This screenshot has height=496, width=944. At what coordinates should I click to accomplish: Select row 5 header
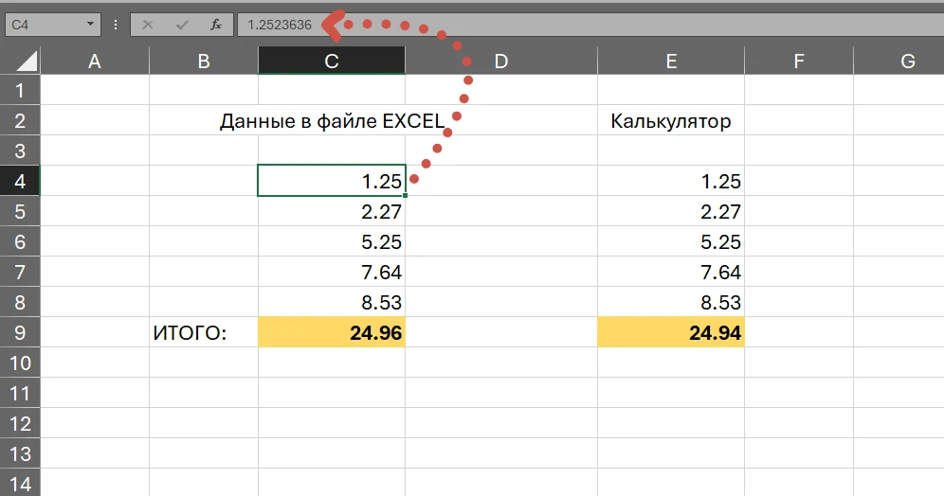coord(20,211)
